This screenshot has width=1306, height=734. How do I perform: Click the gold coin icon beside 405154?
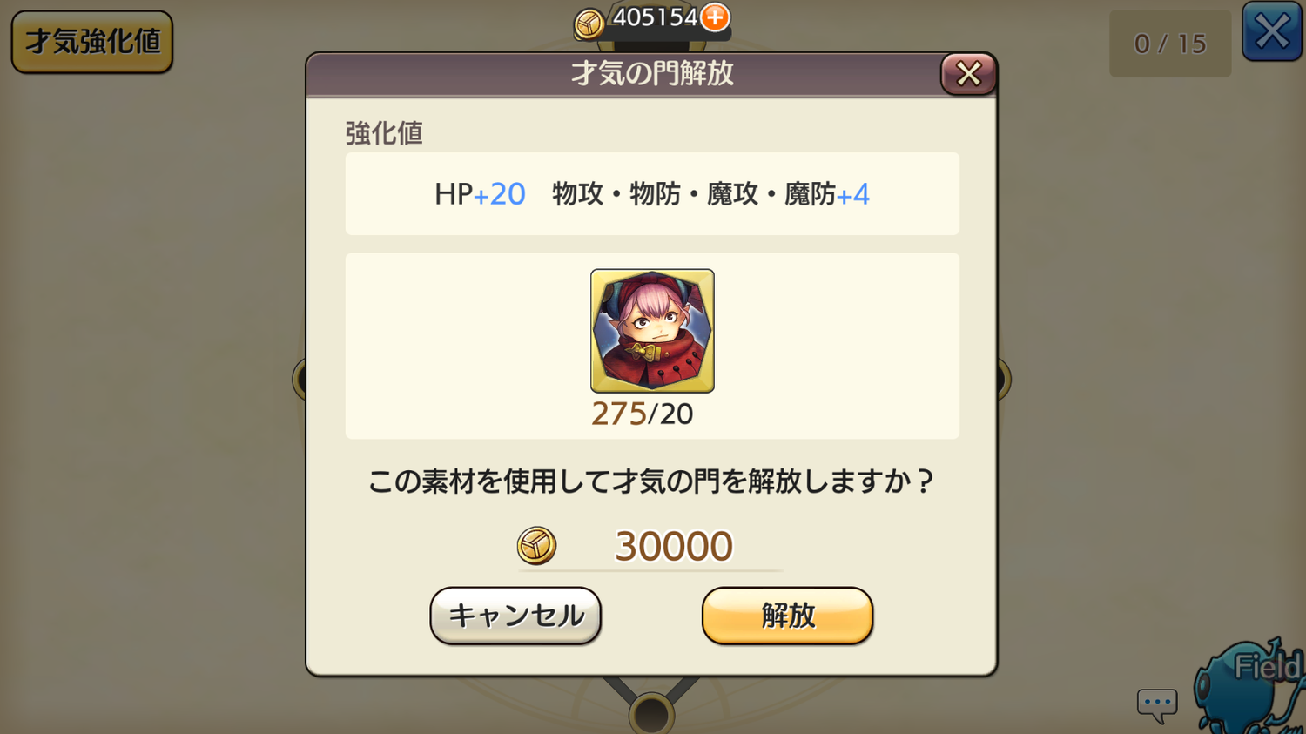[589, 24]
